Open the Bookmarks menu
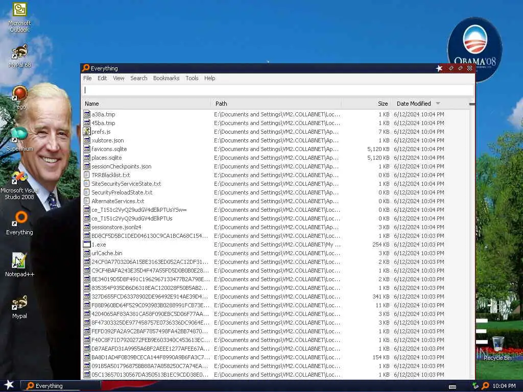 tap(166, 78)
